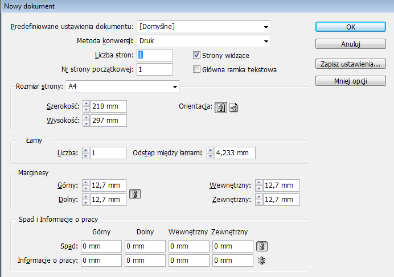The height and width of the screenshot is (277, 394).
Task: Select landscape orientation icon
Action: pos(233,107)
